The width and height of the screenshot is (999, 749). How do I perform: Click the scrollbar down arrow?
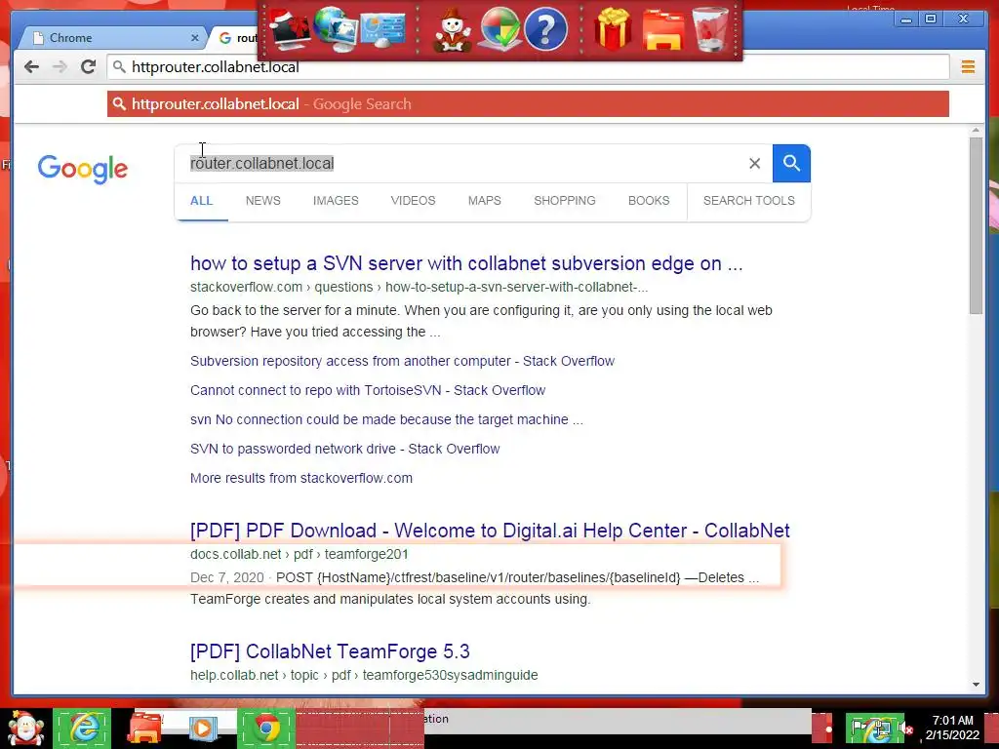point(976,685)
